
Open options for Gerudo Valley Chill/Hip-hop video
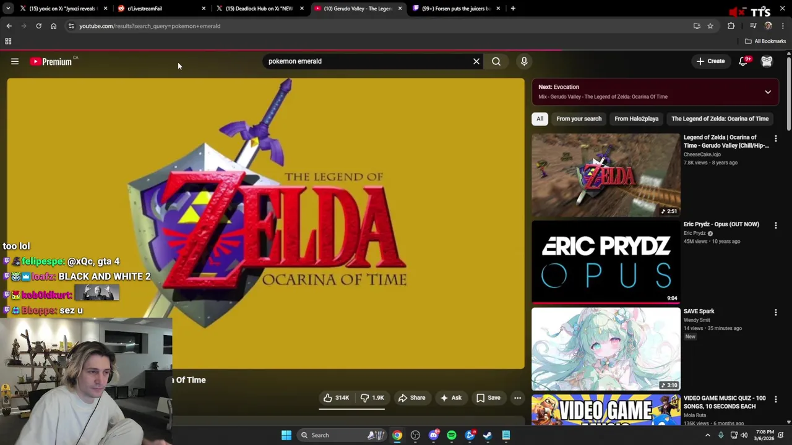[776, 138]
